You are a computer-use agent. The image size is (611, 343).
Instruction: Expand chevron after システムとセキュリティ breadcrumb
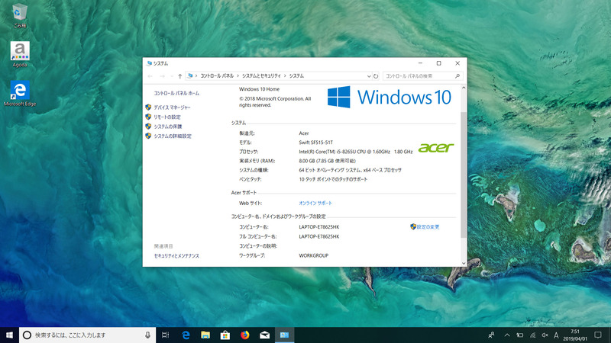point(285,75)
